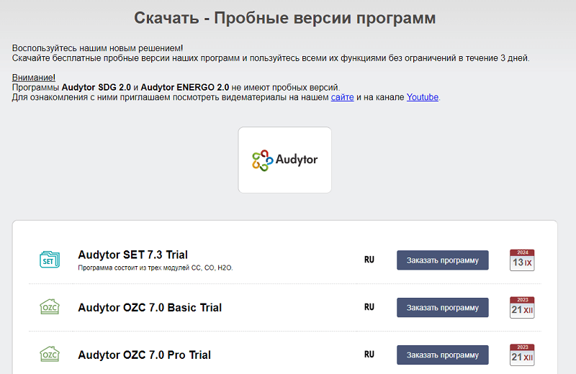Viewport: 576px width, 374px height.
Task: Click the Audytor logo tile
Action: (x=284, y=160)
